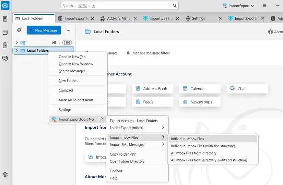Click the Feeds card icon

click(x=138, y=102)
